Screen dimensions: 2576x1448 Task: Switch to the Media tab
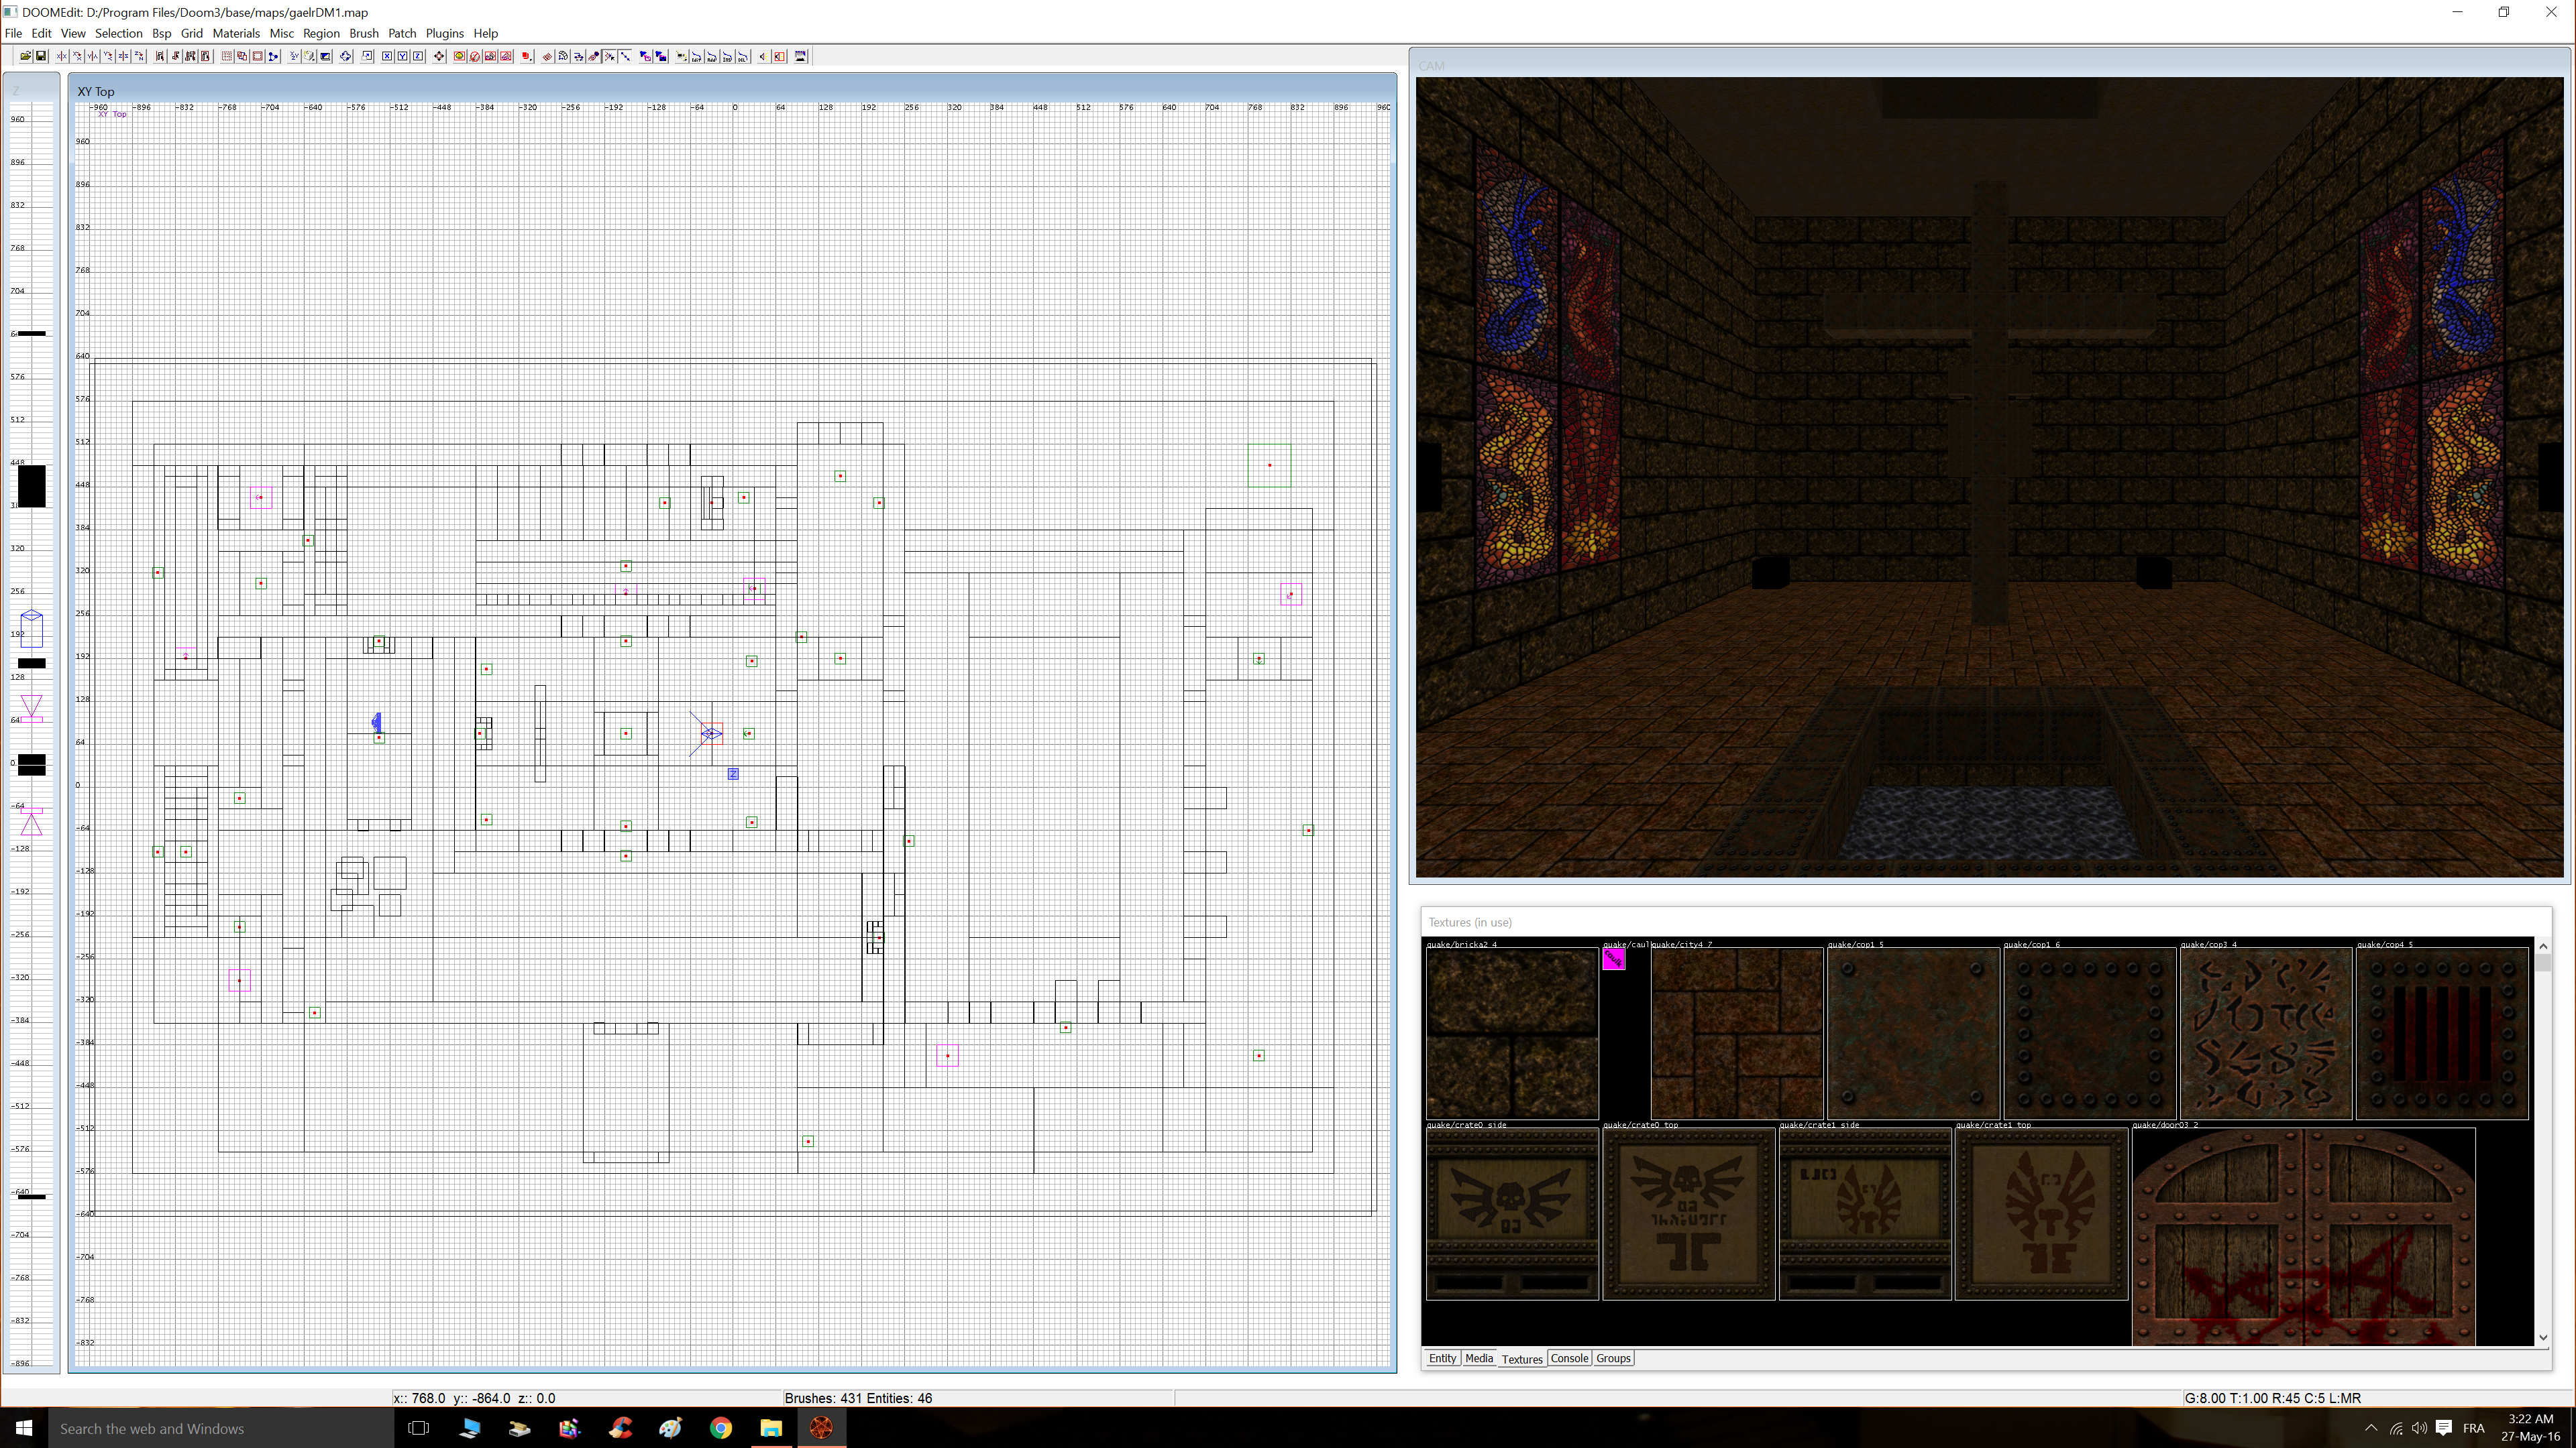[1479, 1358]
